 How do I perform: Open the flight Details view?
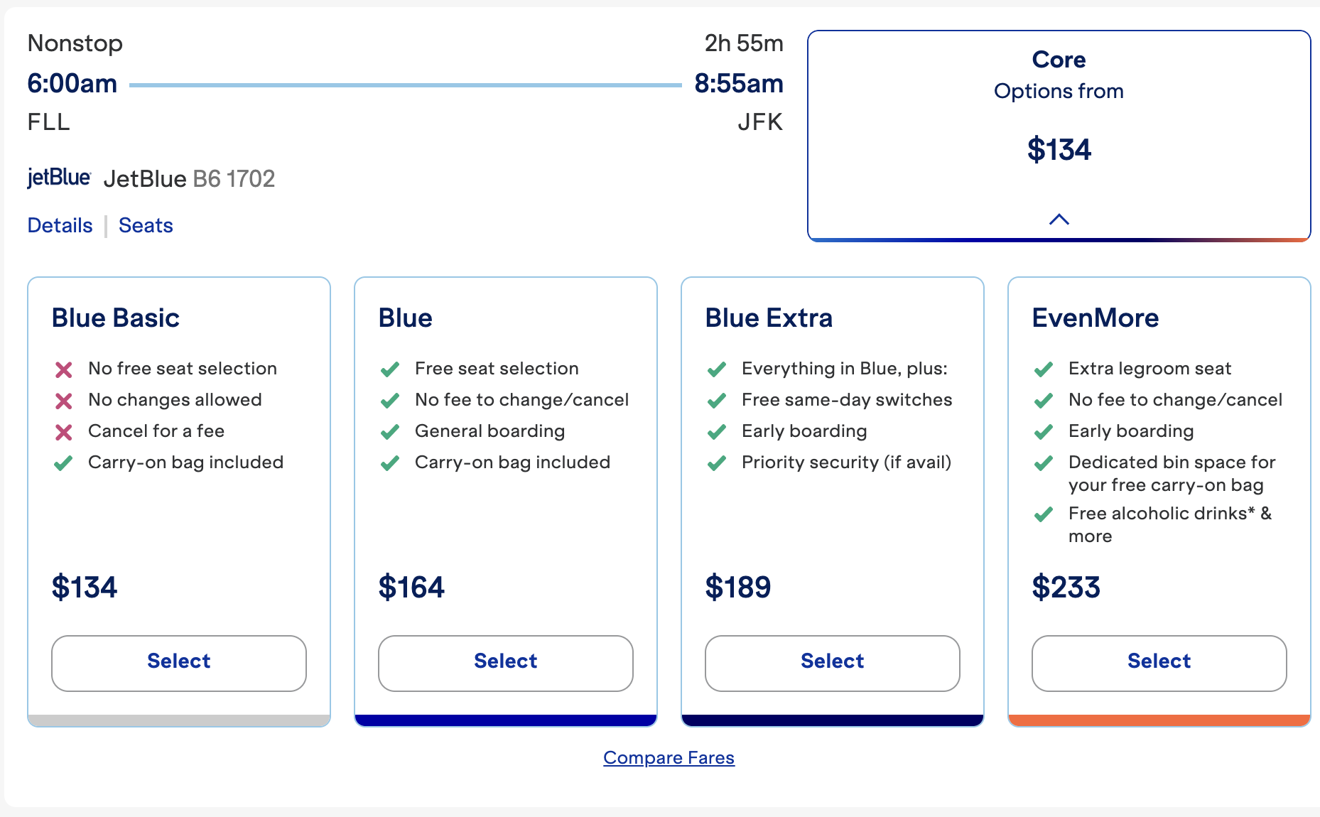[60, 225]
